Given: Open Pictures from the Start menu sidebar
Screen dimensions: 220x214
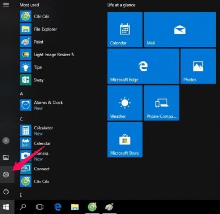Looking at the screenshot, I should (6, 158).
